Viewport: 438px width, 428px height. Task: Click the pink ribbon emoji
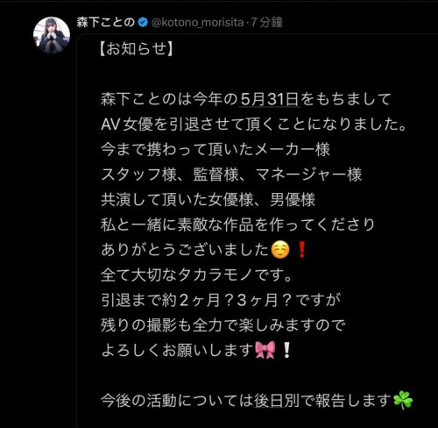(265, 350)
